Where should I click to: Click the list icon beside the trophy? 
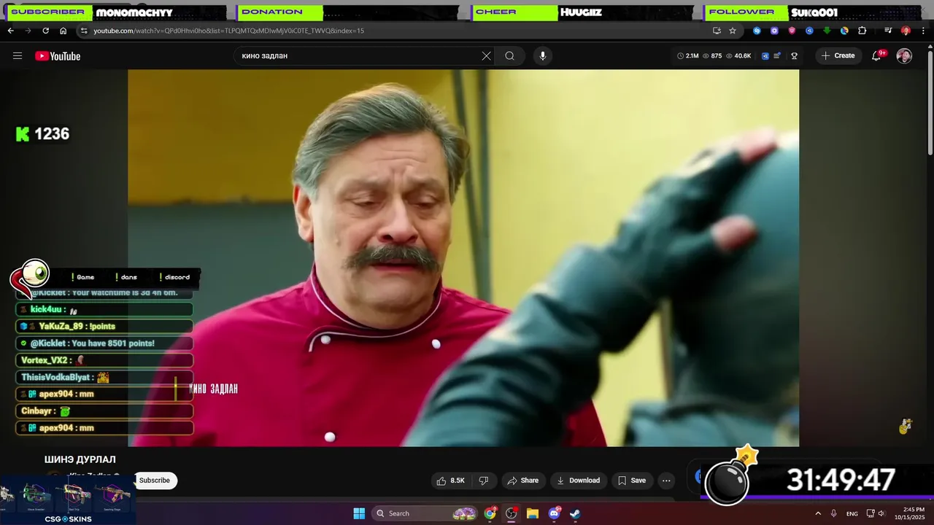click(x=777, y=56)
